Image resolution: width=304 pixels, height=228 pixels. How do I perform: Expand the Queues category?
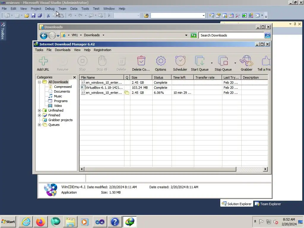click(39, 125)
